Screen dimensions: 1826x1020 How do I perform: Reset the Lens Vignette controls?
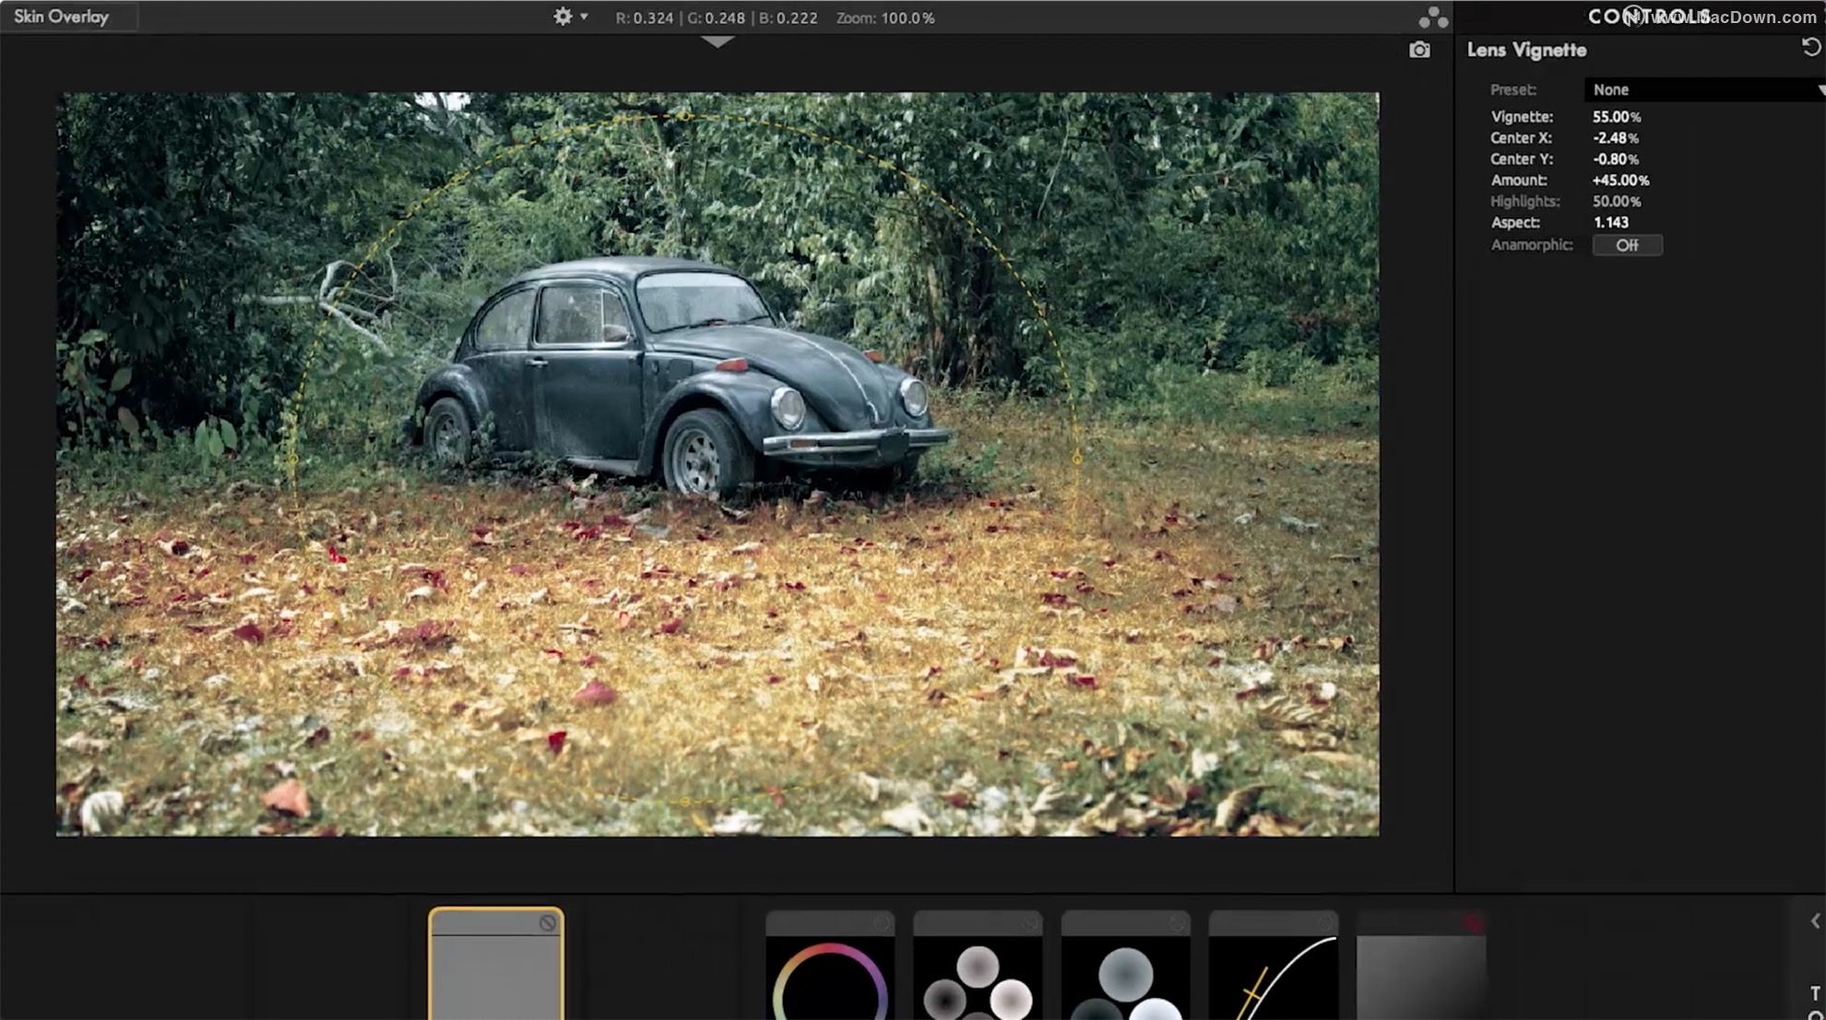(x=1811, y=48)
